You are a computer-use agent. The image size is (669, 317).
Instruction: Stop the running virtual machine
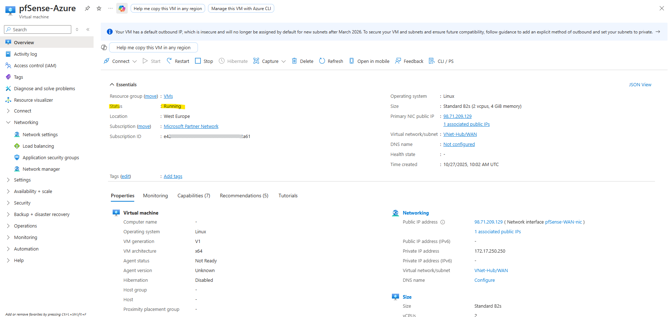click(204, 61)
